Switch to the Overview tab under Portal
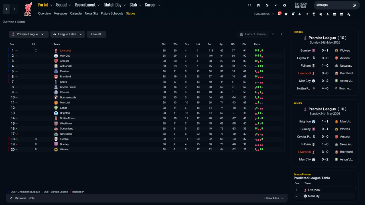Viewport: 365px width, 205px height. [44, 13]
